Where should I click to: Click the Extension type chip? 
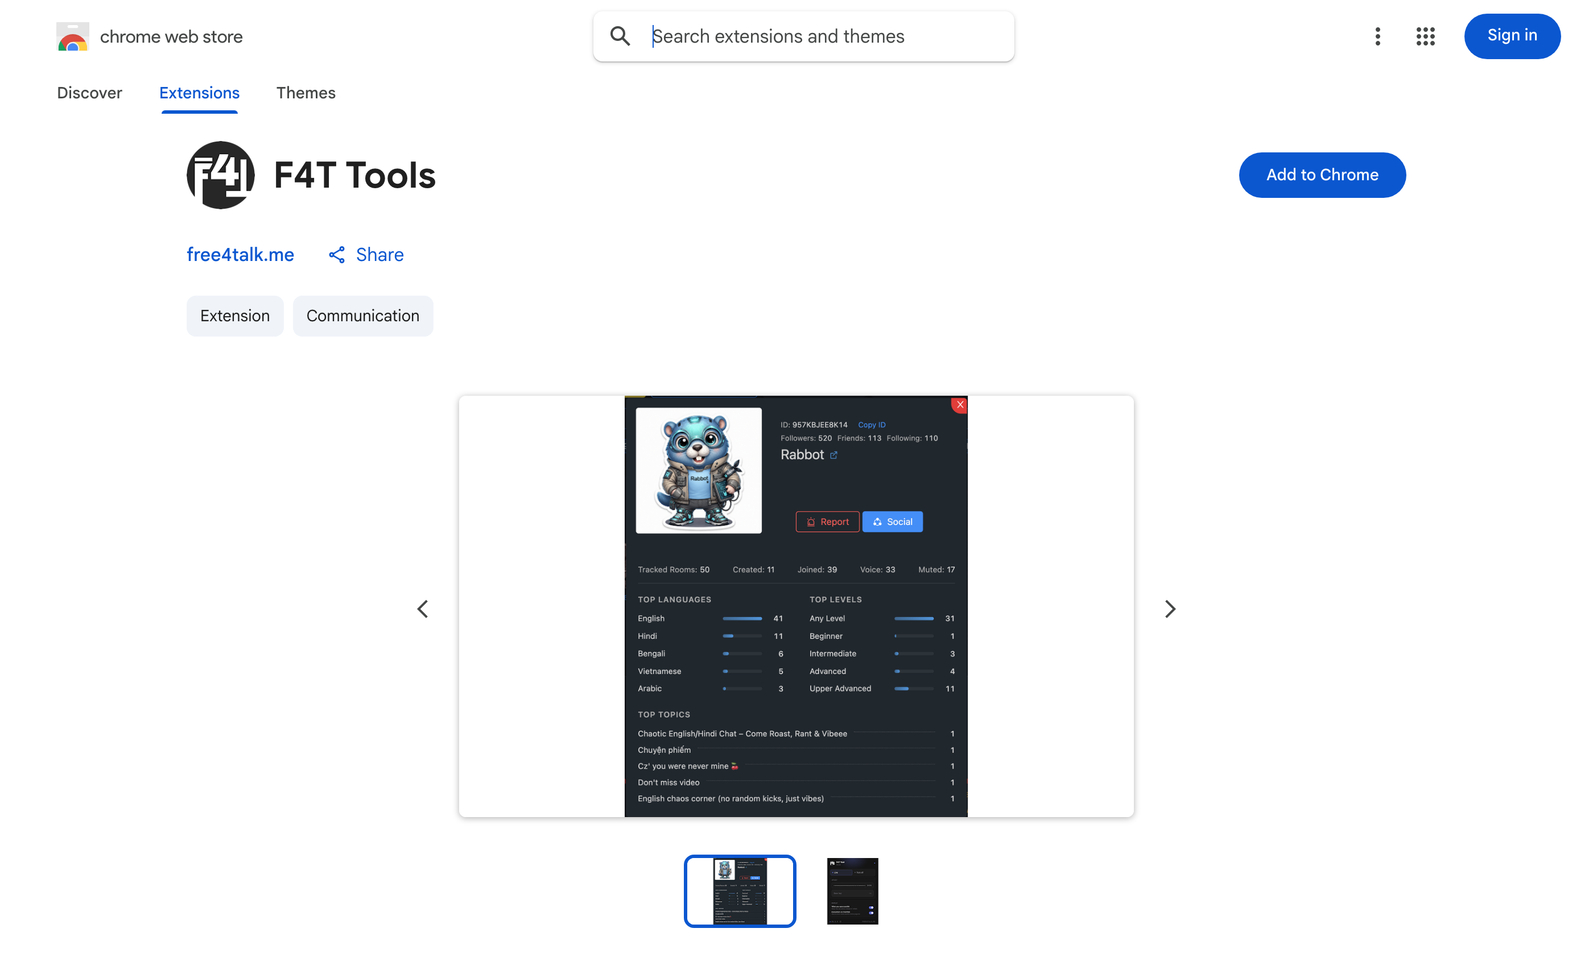tap(235, 316)
